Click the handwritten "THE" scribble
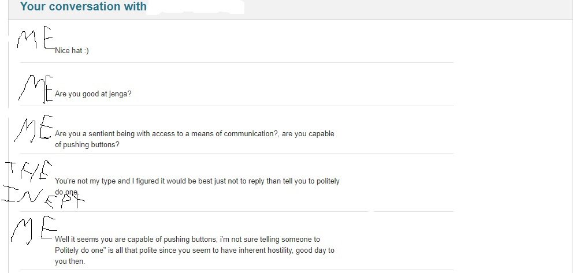The width and height of the screenshot is (587, 273). pos(28,170)
